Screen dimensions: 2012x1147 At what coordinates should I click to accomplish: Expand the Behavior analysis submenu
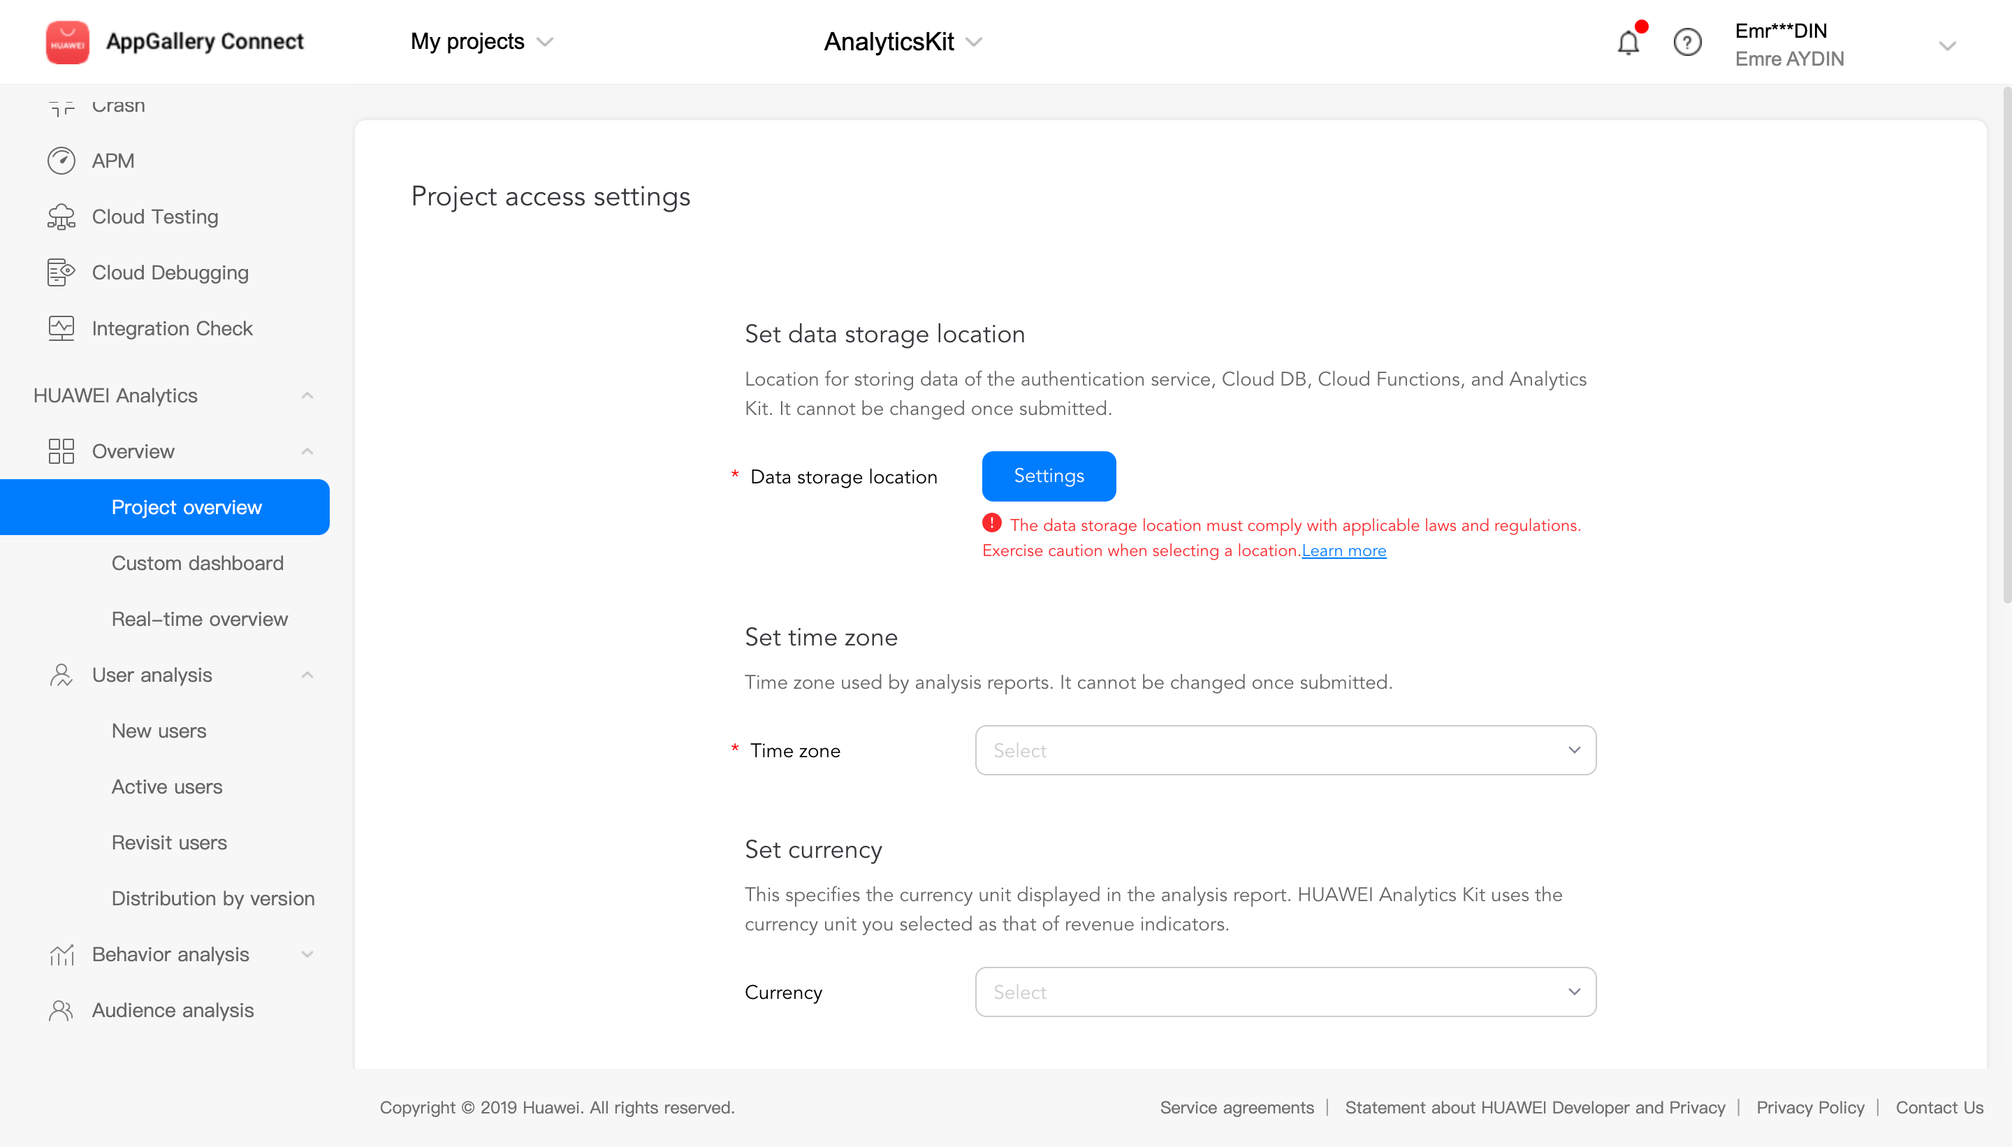click(x=307, y=954)
